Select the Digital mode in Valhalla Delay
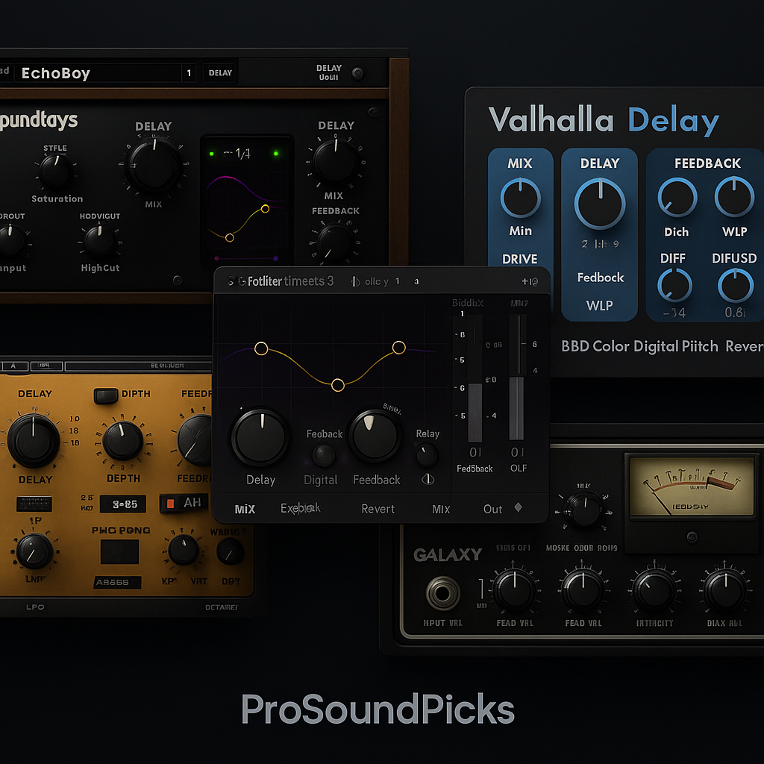The width and height of the screenshot is (764, 764). 655,346
